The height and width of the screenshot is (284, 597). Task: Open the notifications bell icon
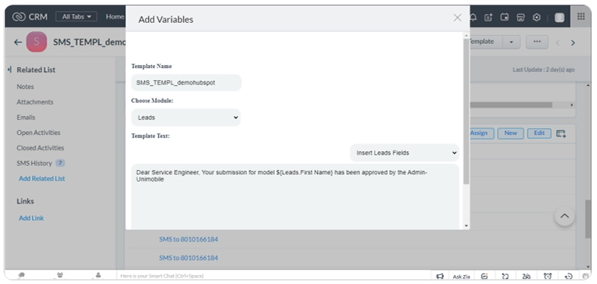tap(473, 17)
